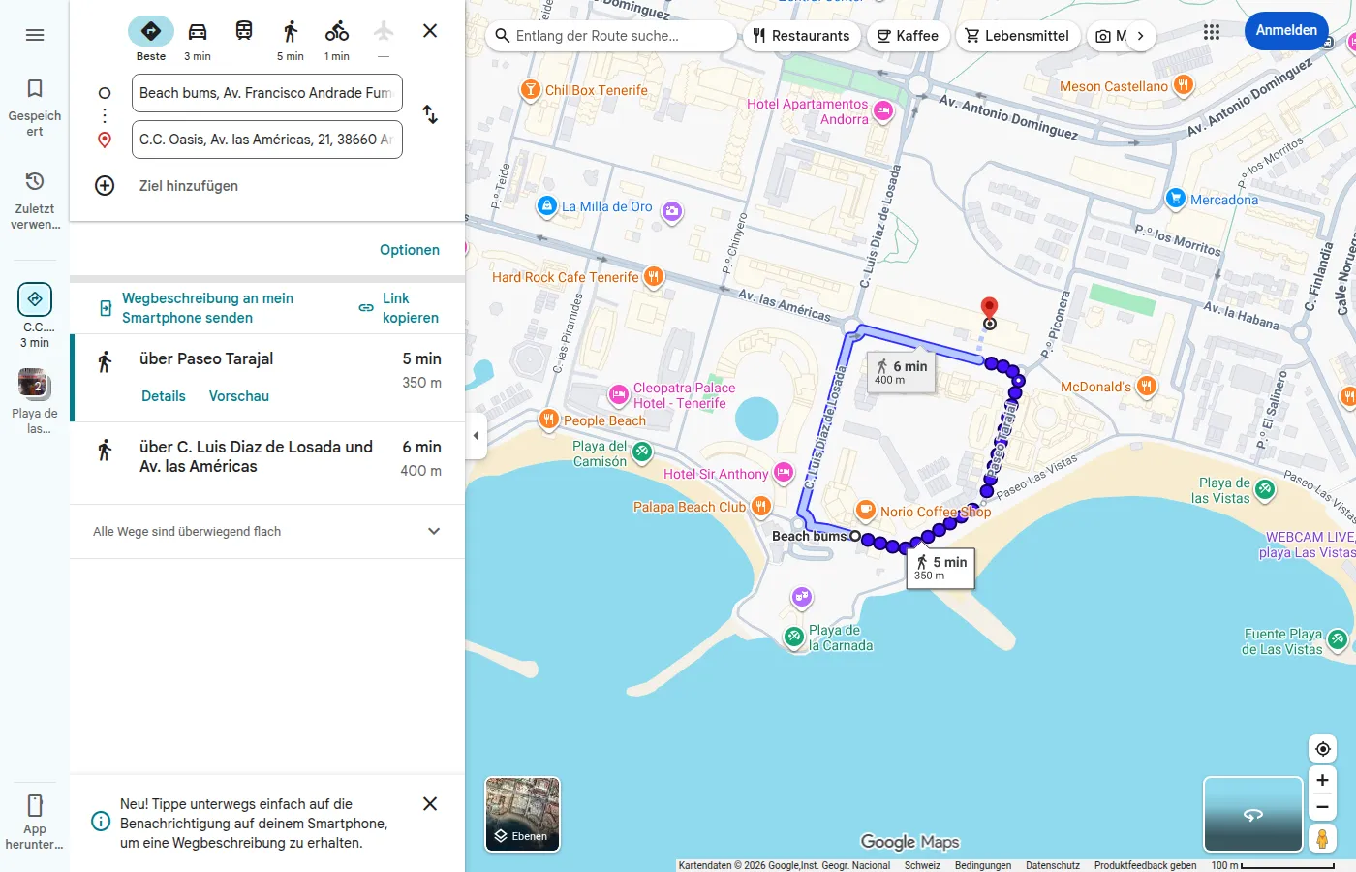Click Mercadona shopping pin
This screenshot has height=872, width=1356.
tap(1176, 199)
